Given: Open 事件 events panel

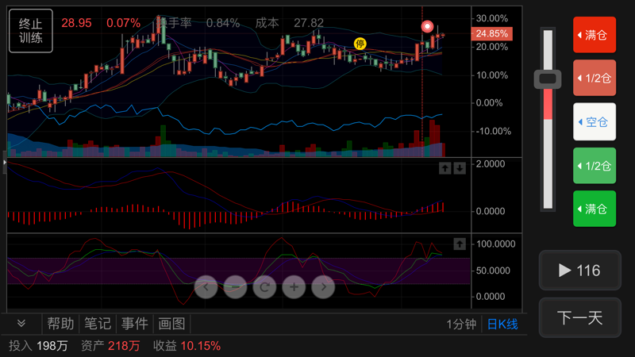Looking at the screenshot, I should [x=134, y=324].
